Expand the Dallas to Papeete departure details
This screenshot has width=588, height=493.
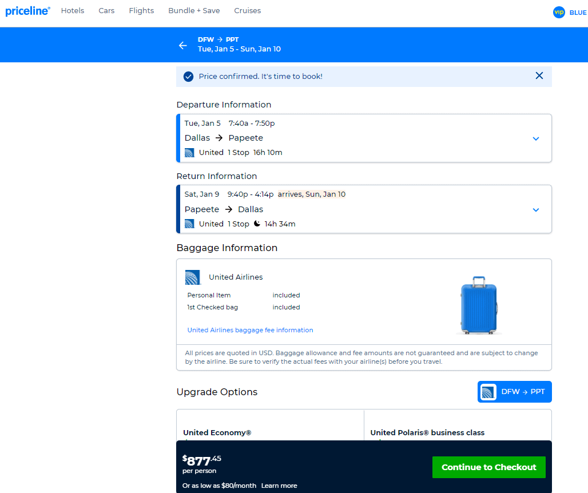coord(536,138)
